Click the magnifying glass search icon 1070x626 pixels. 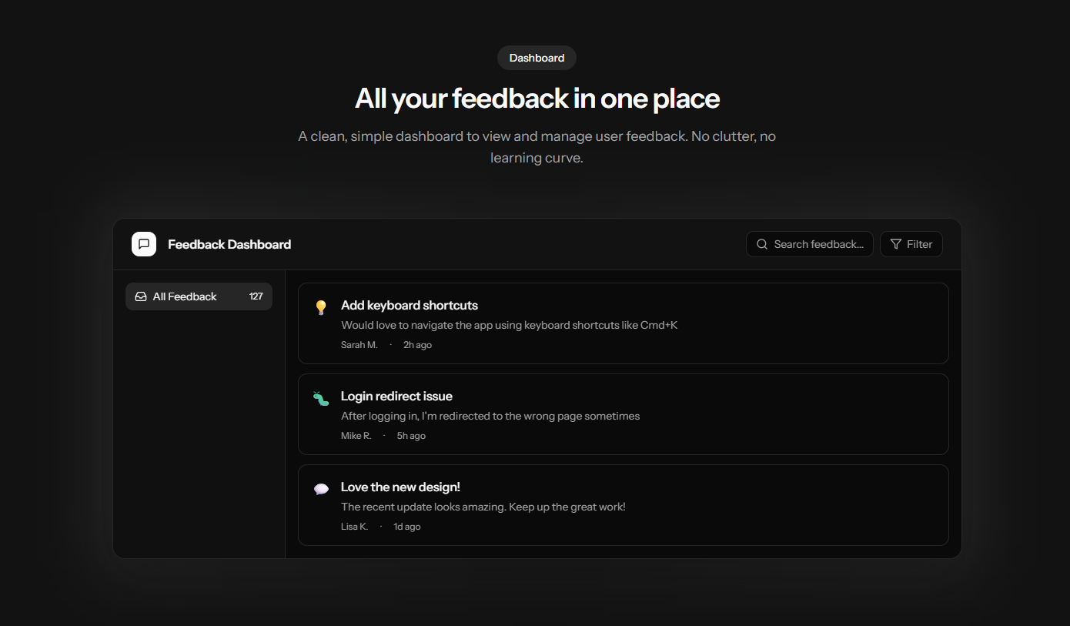point(762,244)
